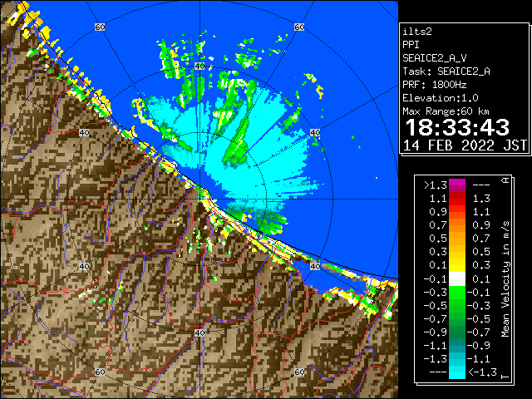Image resolution: width=532 pixels, height=399 pixels.
Task: Click the letter A at legend top corner
Action: coord(505,180)
